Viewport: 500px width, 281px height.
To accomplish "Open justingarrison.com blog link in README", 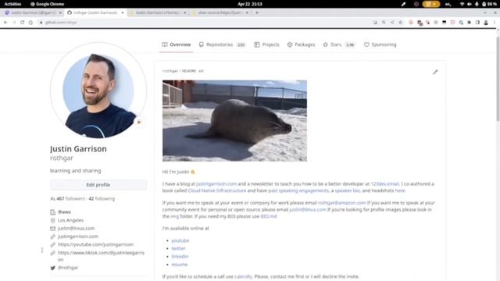I will point(216,184).
